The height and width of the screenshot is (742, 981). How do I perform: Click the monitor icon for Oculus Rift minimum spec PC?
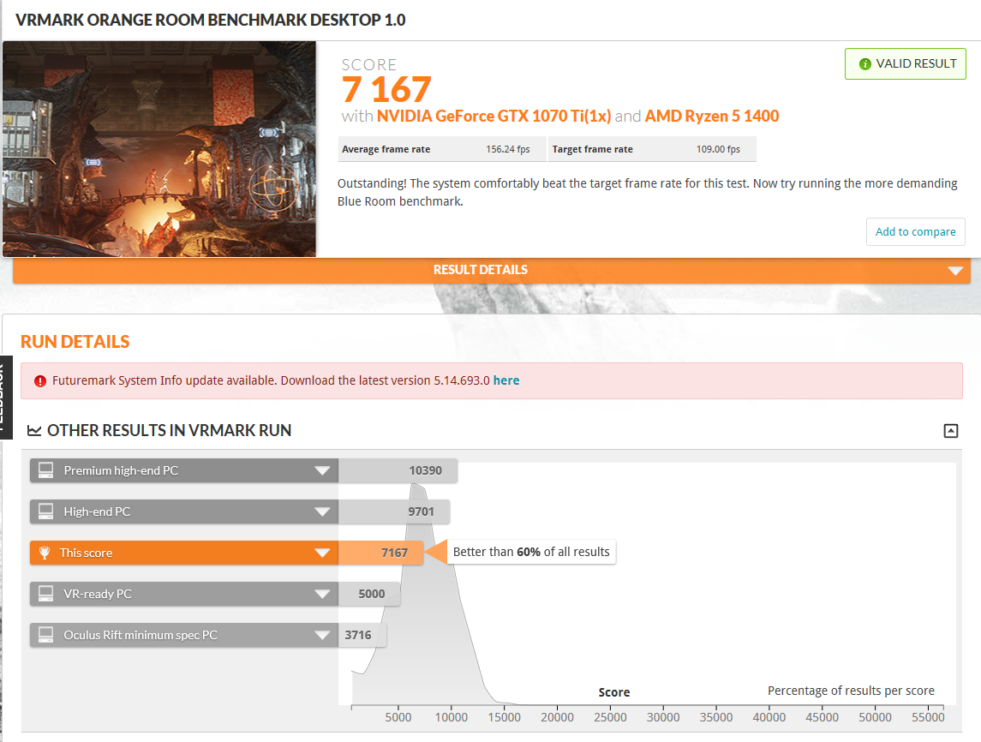[x=45, y=634]
